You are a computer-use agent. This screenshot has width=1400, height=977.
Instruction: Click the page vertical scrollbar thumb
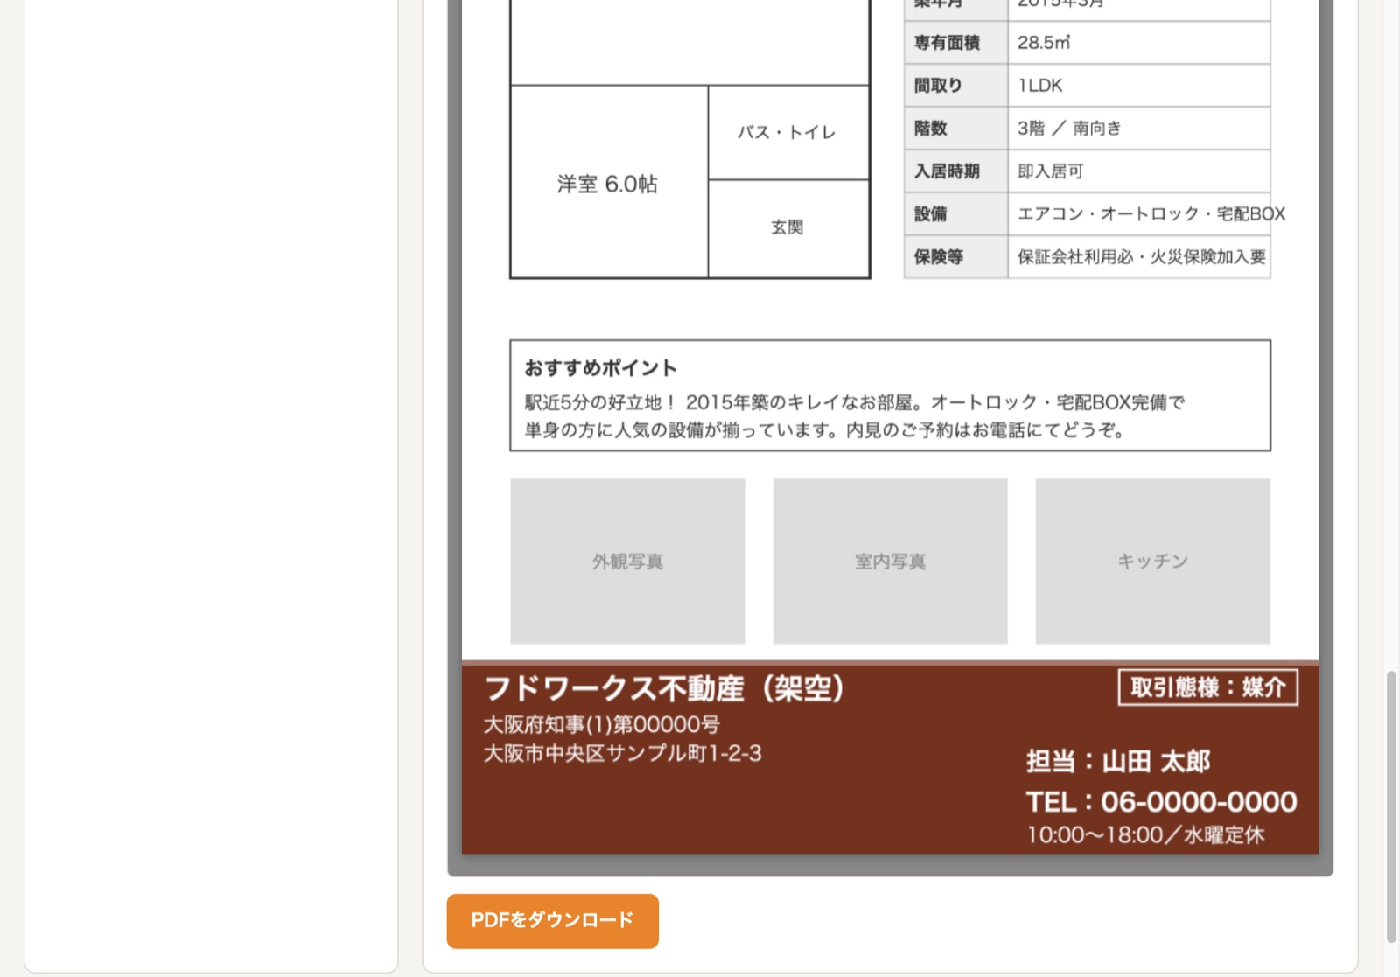point(1391,806)
